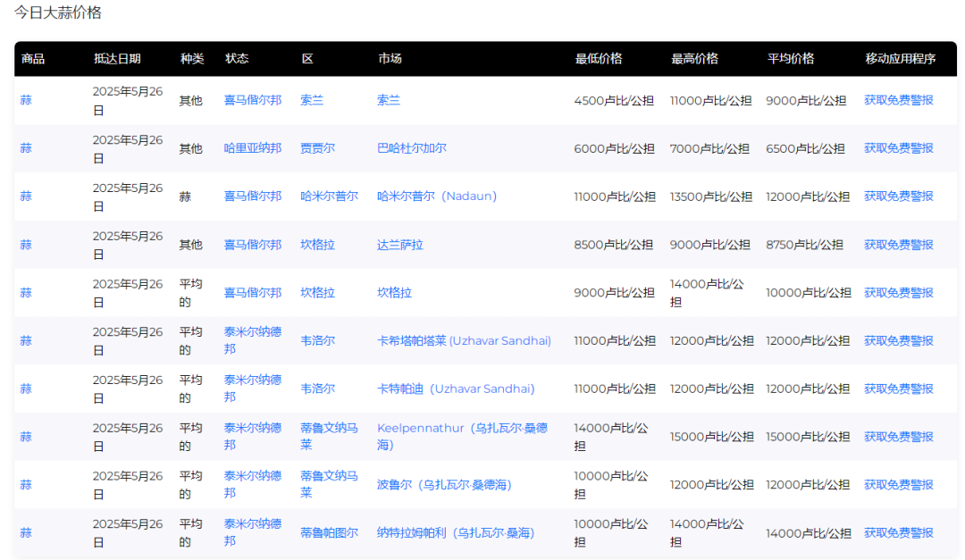Image resolution: width=965 pixels, height=560 pixels.
Task: Click 获取免费警报 in the 索兰 row
Action: click(899, 100)
